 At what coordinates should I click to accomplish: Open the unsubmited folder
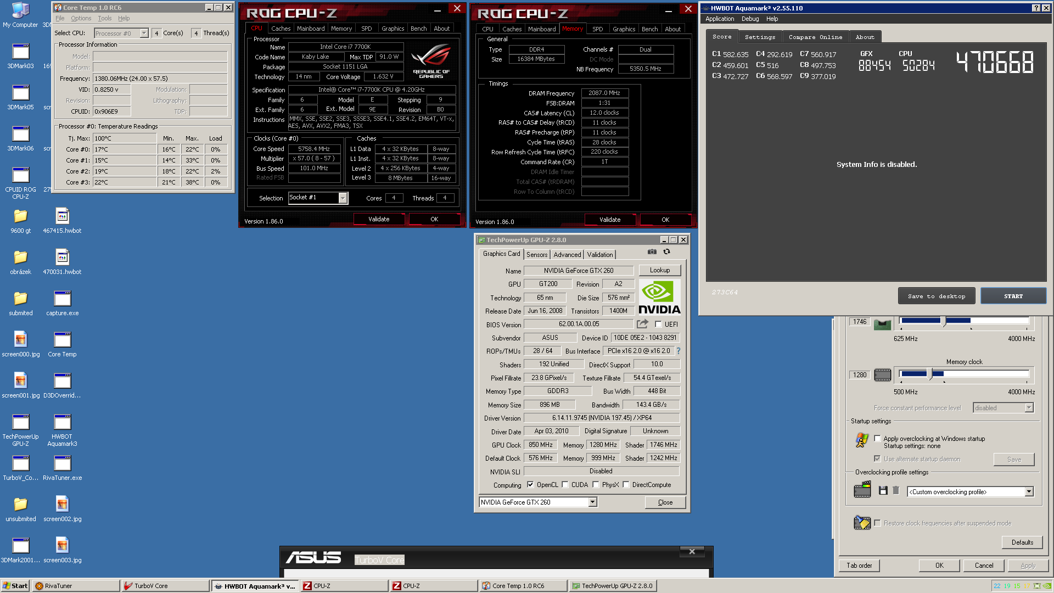(x=21, y=509)
